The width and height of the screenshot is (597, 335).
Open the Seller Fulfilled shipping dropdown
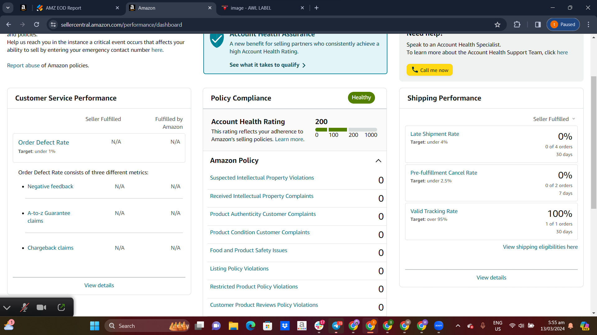pos(554,119)
